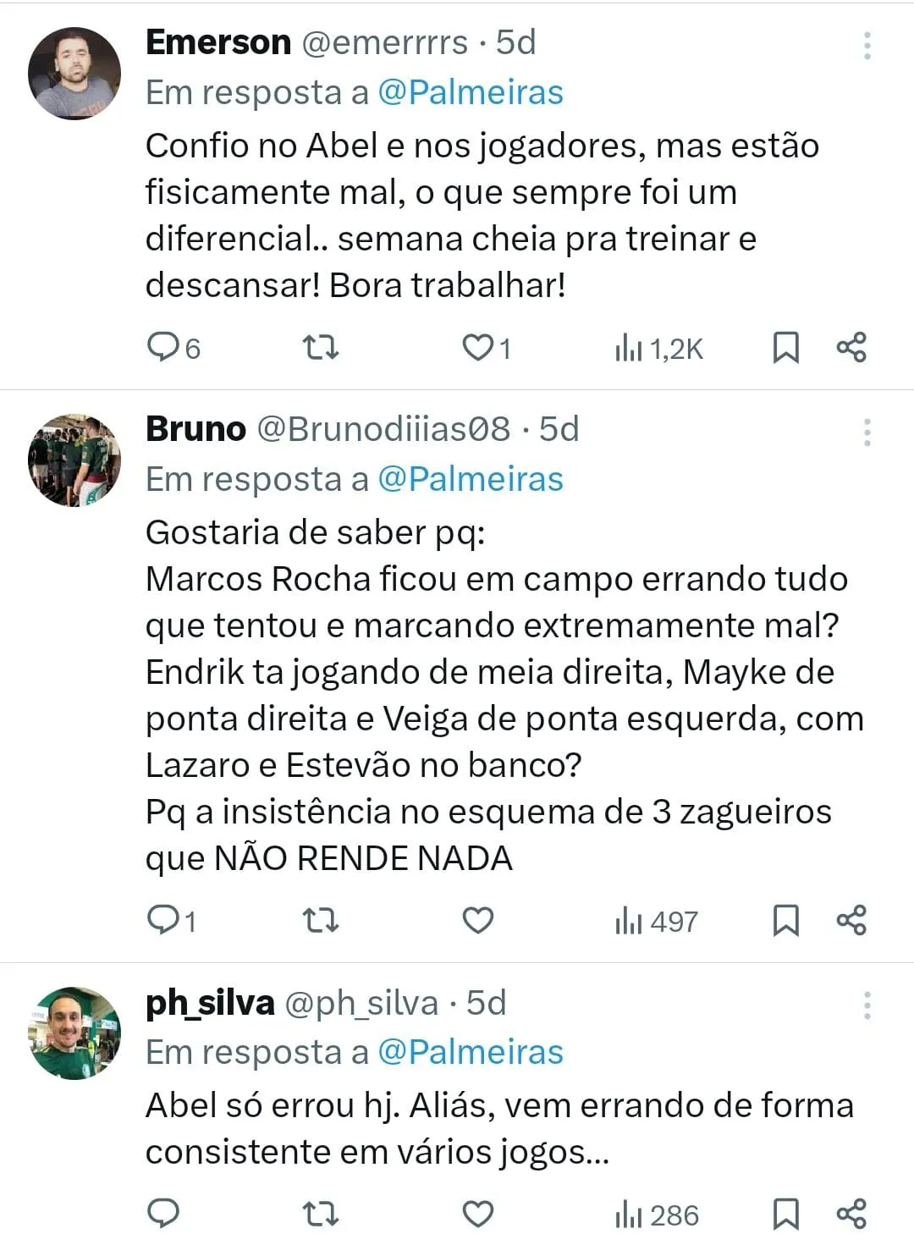The width and height of the screenshot is (914, 1256).
Task: Open more options on ph_silva's tweet
Action: (867, 1005)
